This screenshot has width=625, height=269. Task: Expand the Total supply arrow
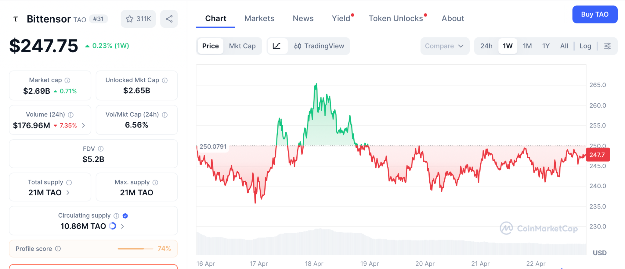point(68,193)
